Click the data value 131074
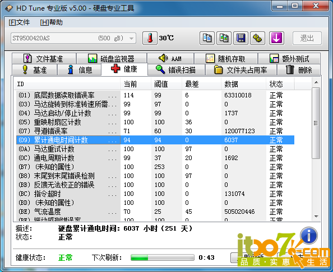The height and width of the screenshot is (272, 333). (234, 194)
